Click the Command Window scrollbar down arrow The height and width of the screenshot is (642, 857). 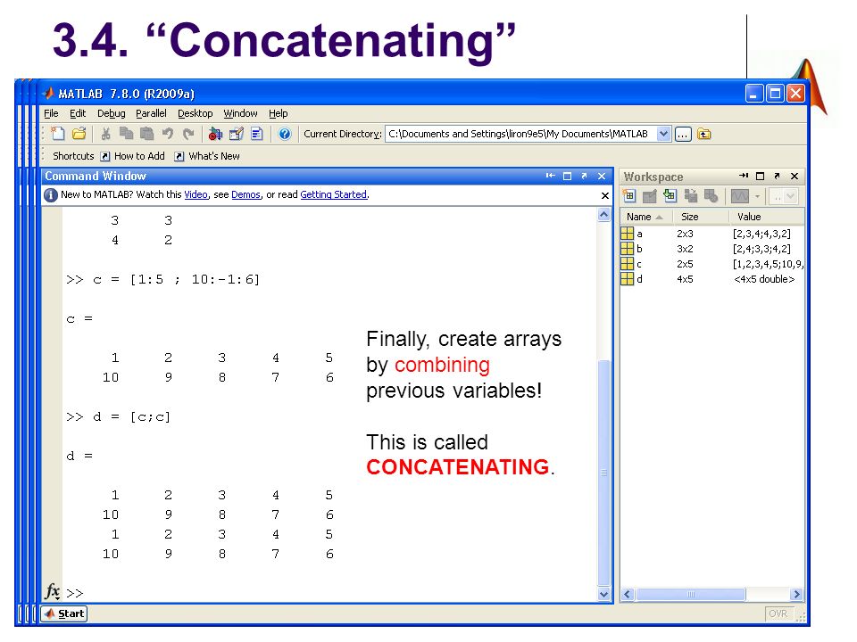(604, 595)
